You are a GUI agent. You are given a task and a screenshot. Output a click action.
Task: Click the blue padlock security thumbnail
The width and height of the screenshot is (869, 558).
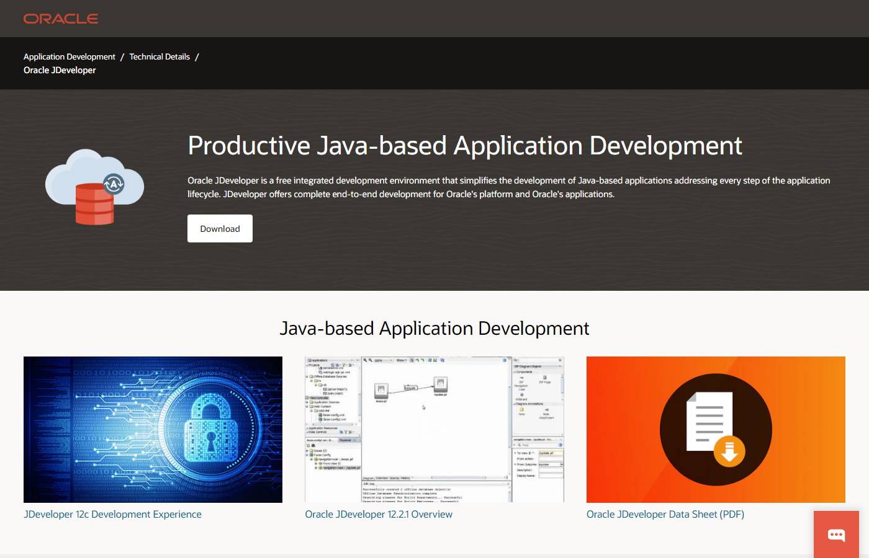coord(153,430)
